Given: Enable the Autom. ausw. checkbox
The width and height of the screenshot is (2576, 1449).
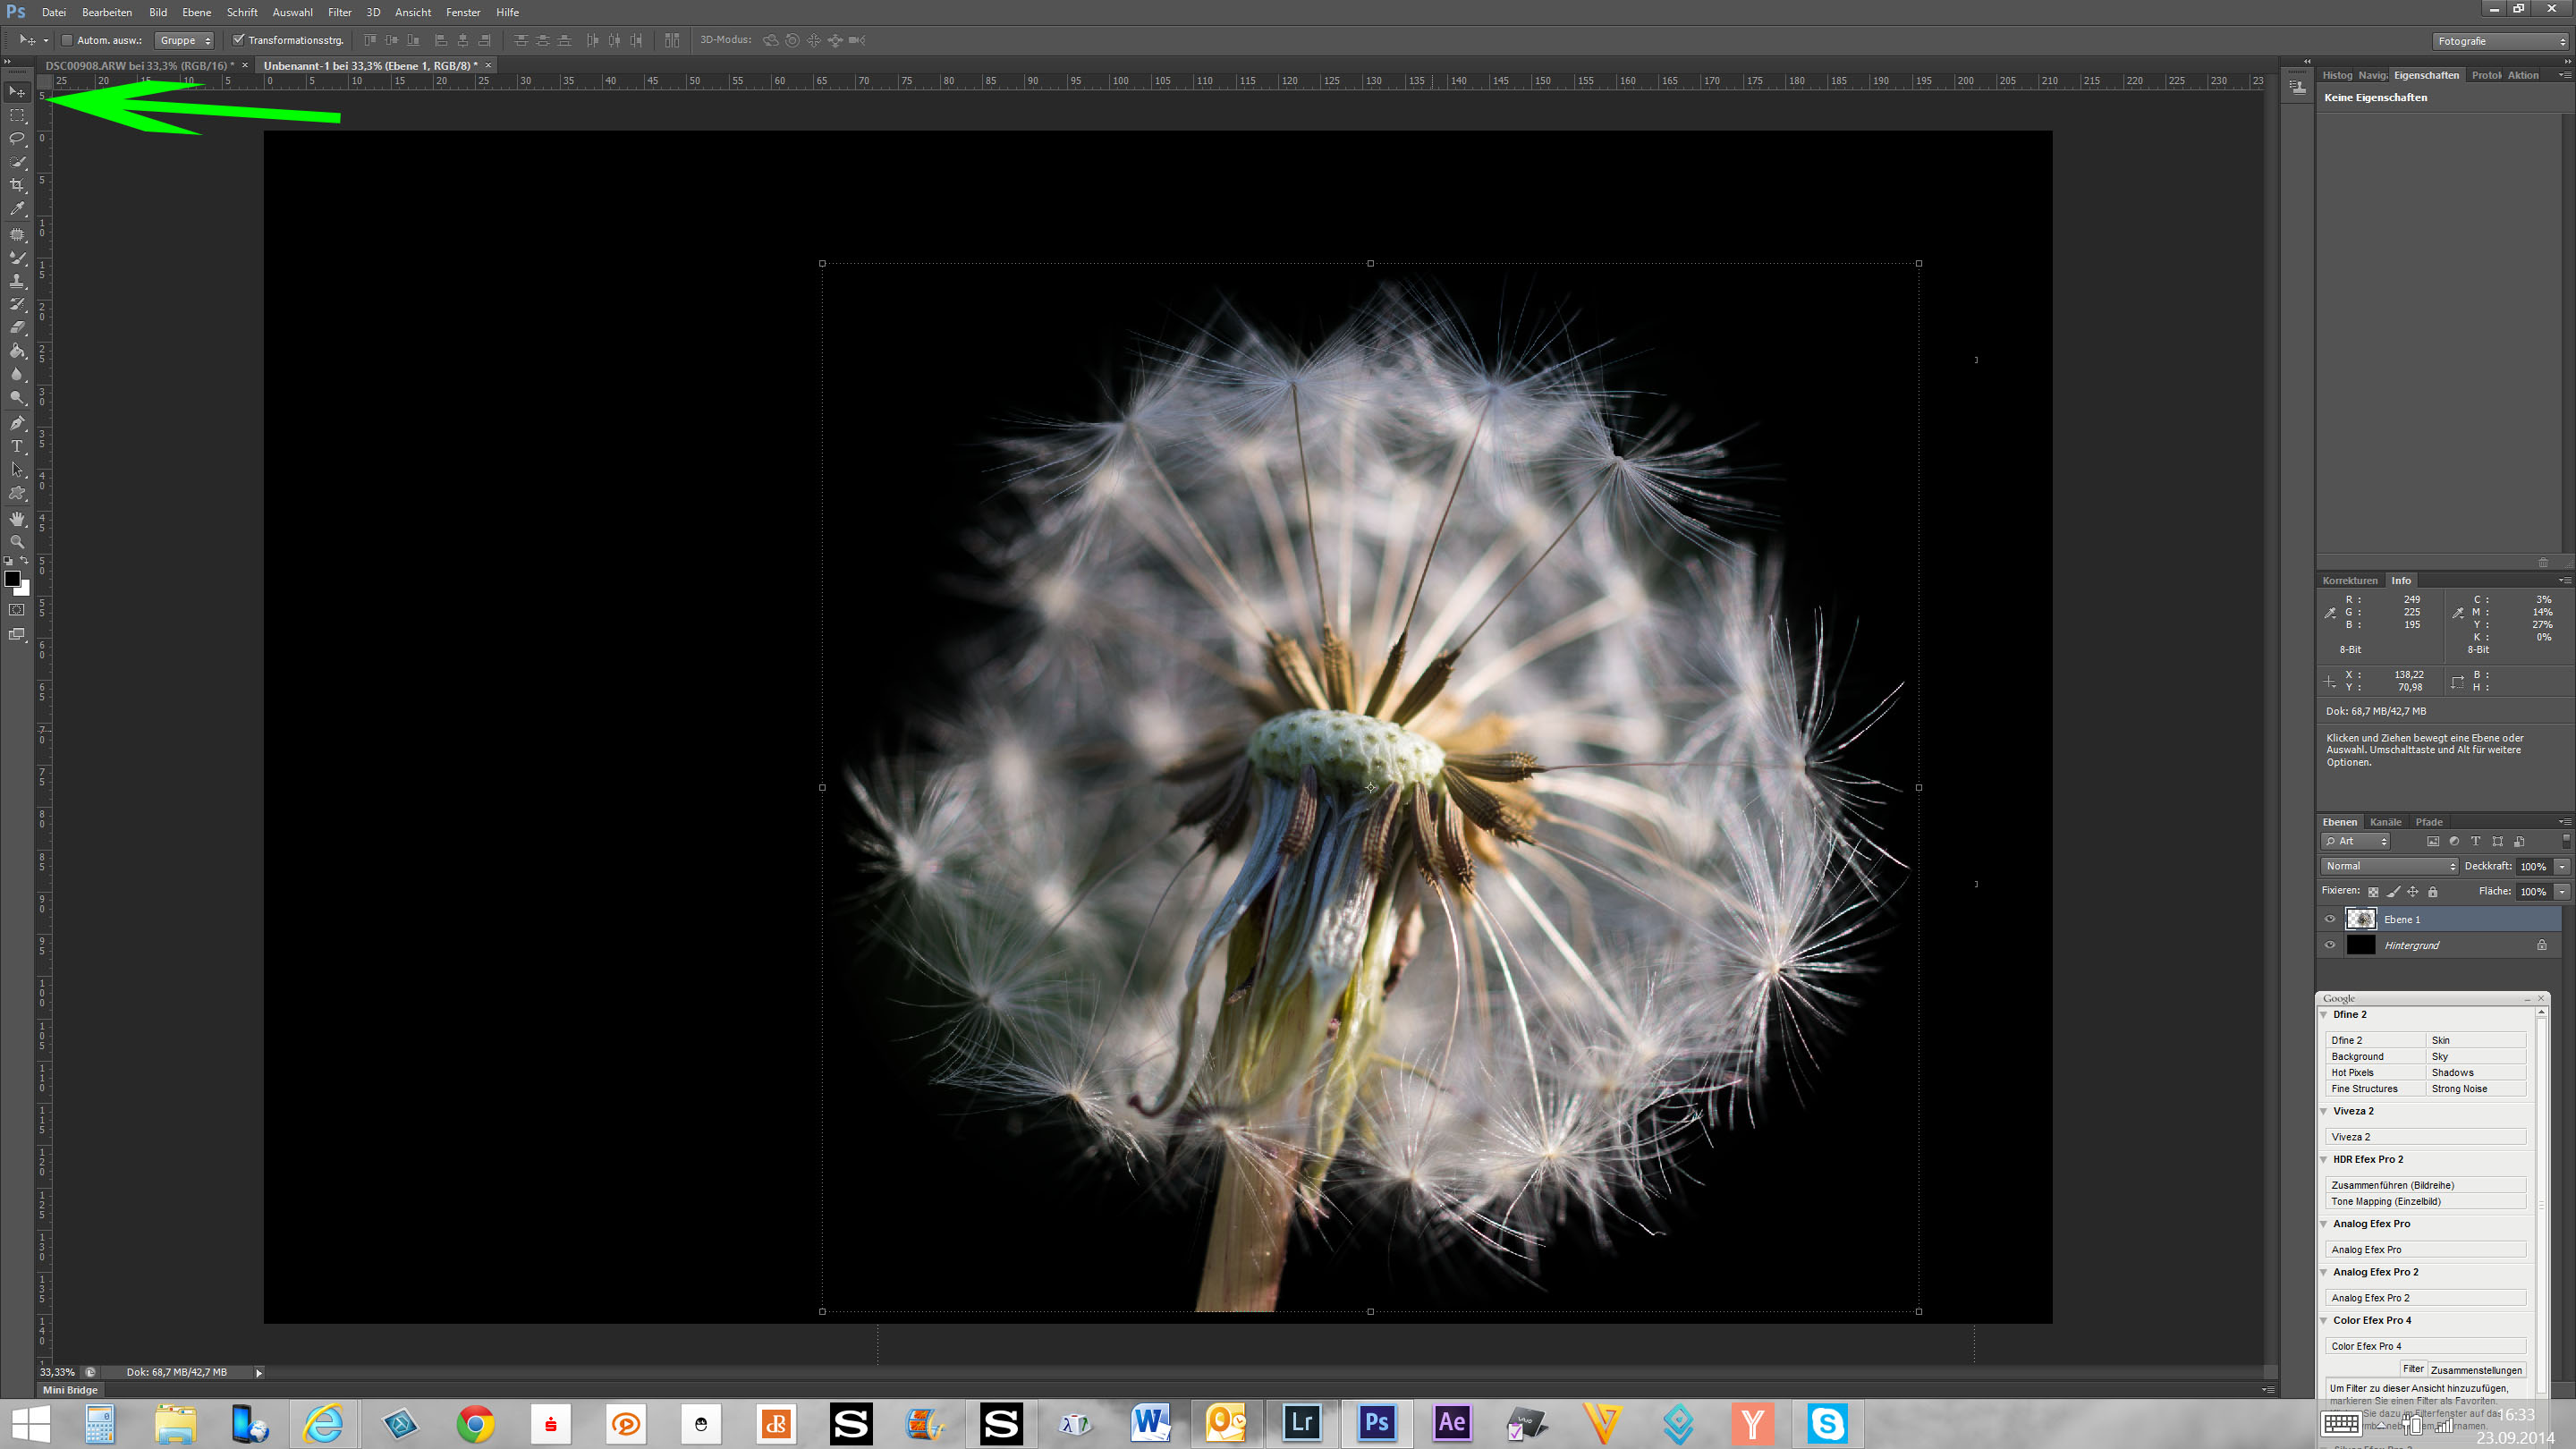Looking at the screenshot, I should pyautogui.click(x=67, y=40).
